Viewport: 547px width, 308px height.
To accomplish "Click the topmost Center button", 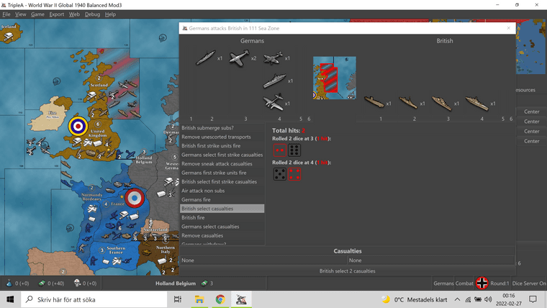I will point(531,112).
